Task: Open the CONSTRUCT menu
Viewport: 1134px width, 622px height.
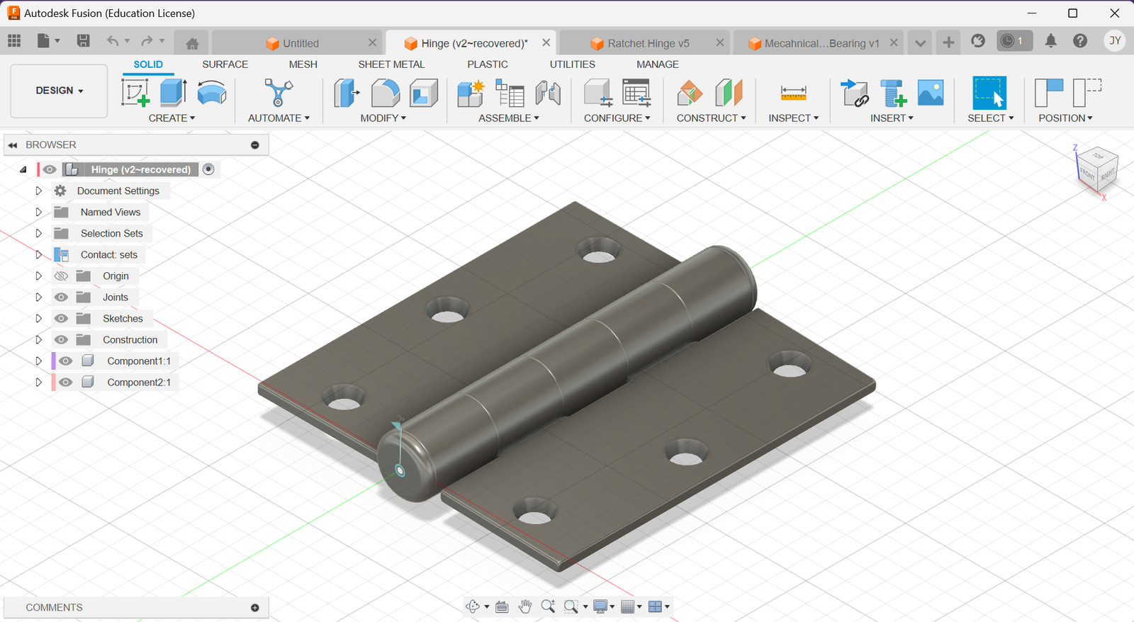Action: tap(711, 118)
